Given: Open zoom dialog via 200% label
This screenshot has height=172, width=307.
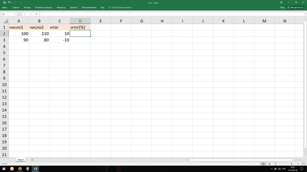Looking at the screenshot, I should pos(303,164).
